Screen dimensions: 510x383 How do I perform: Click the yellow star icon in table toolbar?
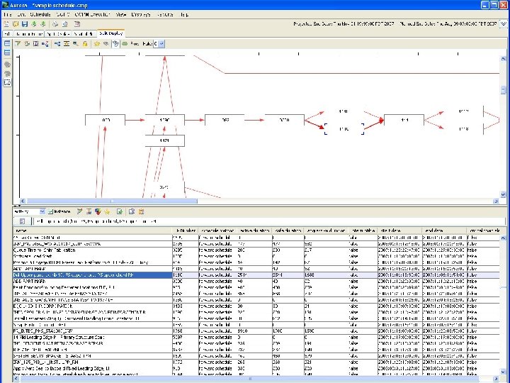click(106, 211)
